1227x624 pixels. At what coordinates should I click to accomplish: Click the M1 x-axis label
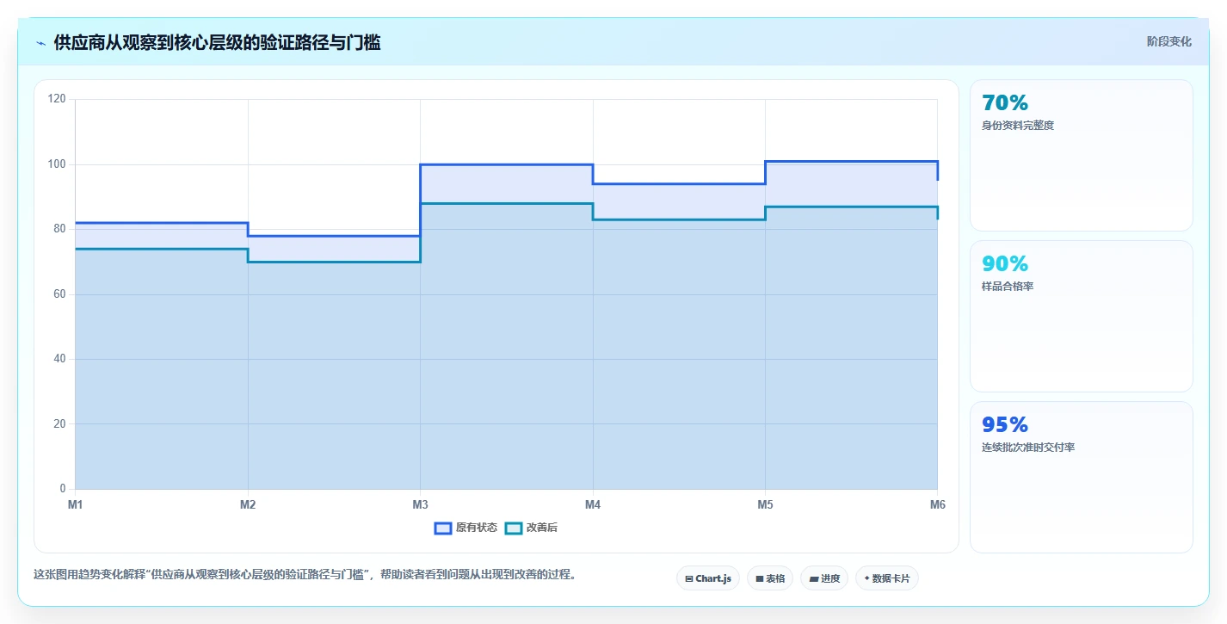[76, 505]
